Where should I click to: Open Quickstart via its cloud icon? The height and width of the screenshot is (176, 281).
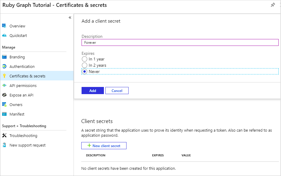coord(4,35)
